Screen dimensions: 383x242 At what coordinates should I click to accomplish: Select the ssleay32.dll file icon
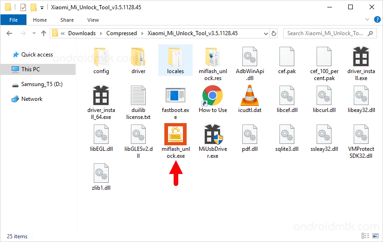coord(324,134)
